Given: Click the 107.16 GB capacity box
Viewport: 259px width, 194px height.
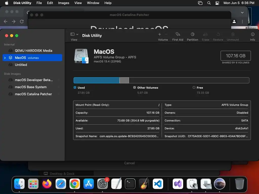Looking at the screenshot, I should pos(235,56).
